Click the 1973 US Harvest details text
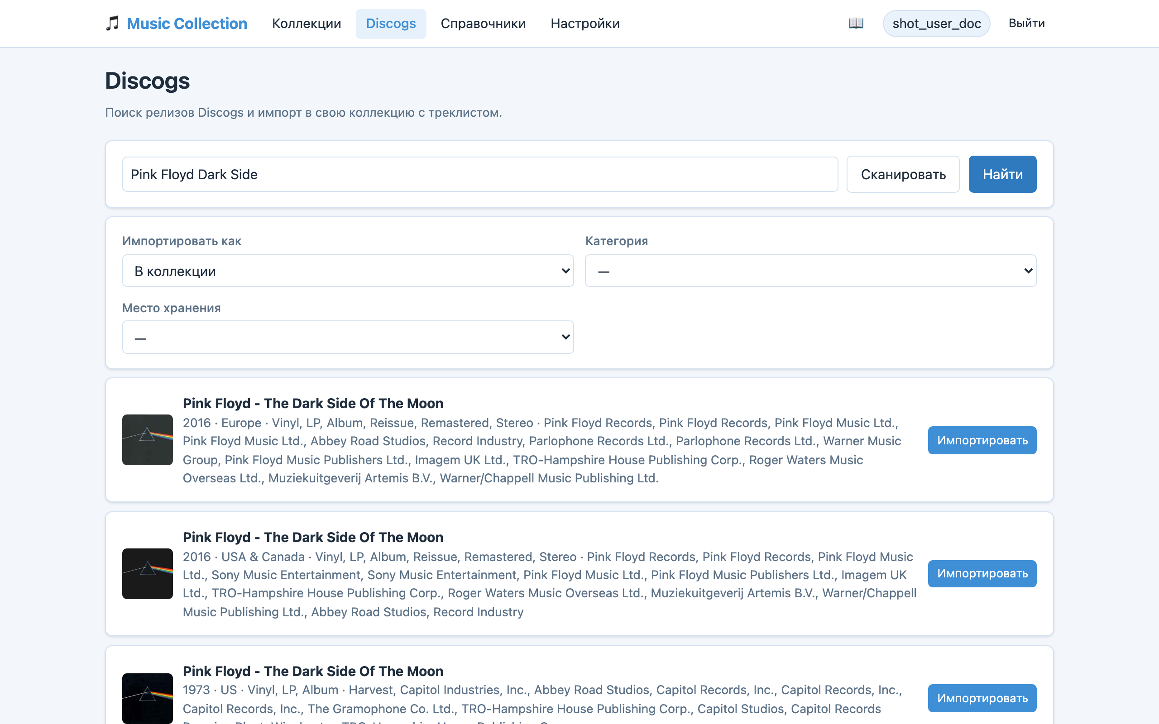Viewport: 1159px width, 724px height. (543, 703)
